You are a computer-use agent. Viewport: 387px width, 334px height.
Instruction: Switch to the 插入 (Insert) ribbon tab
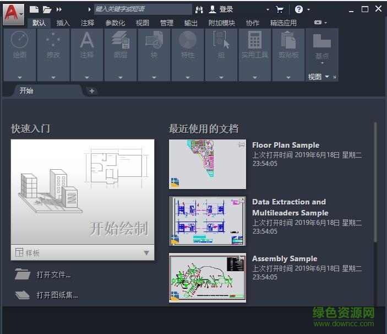(63, 23)
